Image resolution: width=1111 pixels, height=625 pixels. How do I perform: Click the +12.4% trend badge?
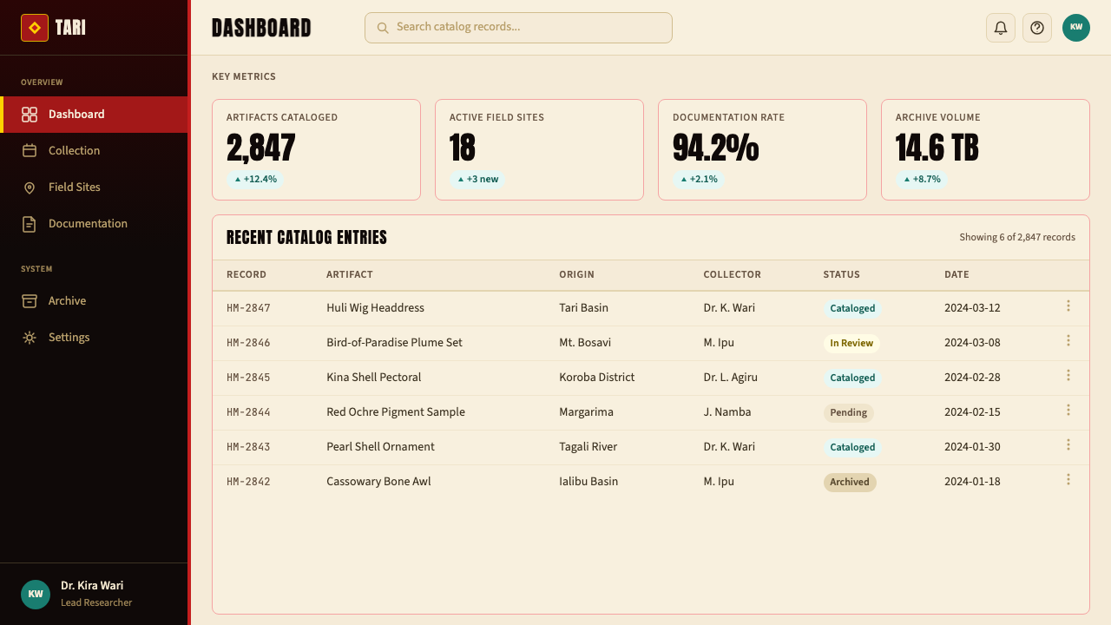click(255, 180)
